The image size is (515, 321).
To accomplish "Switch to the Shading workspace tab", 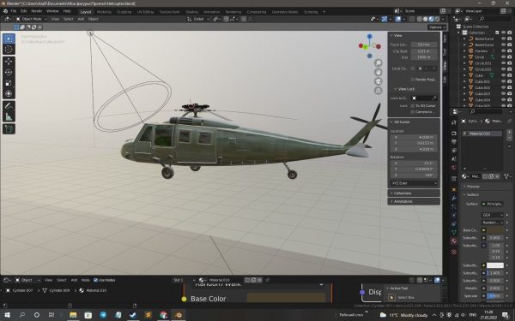I will pos(191,12).
